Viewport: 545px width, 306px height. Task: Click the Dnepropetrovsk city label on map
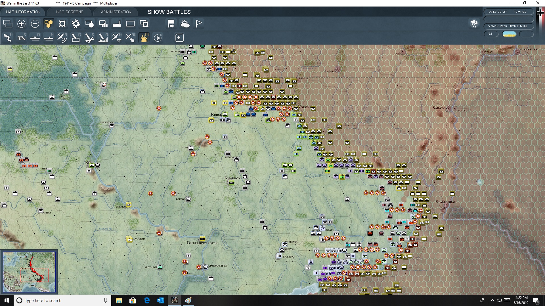pyautogui.click(x=202, y=243)
